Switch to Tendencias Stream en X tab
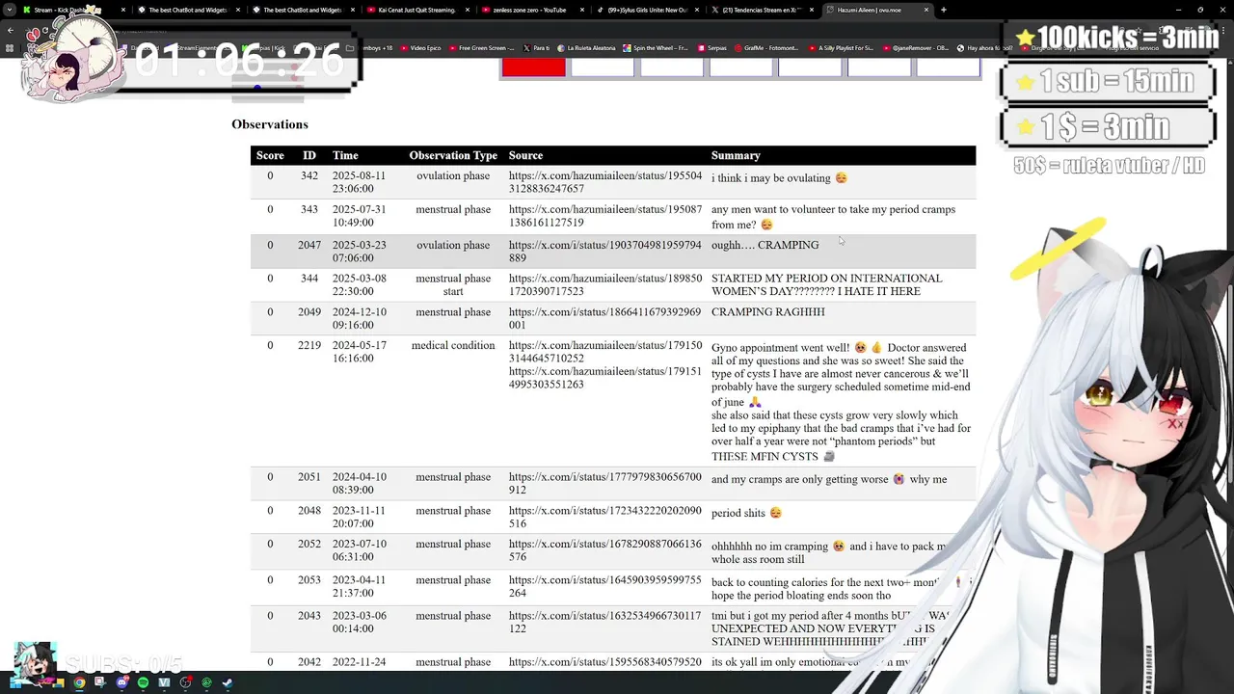 (761, 10)
